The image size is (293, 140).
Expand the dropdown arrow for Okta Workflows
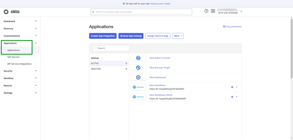(x=237, y=87)
